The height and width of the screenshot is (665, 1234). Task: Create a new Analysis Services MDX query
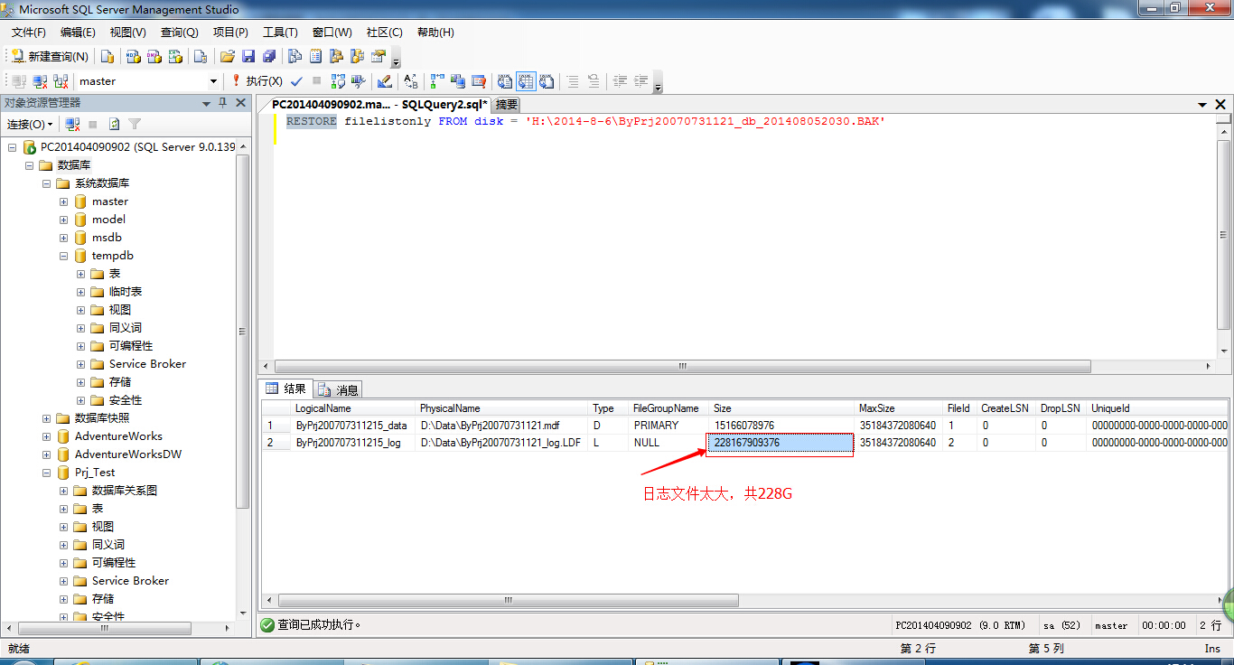pyautogui.click(x=134, y=56)
